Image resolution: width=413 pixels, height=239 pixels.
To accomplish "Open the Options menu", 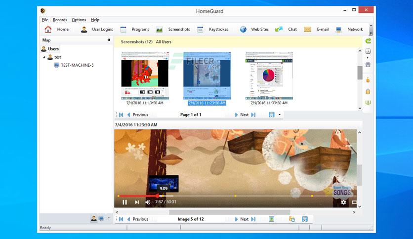I will tap(79, 20).
